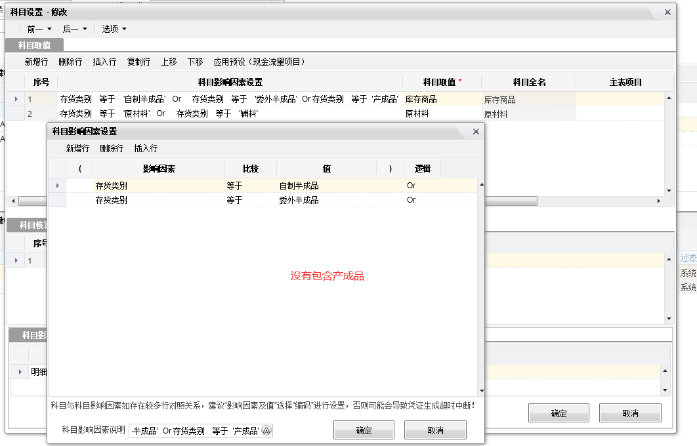Switch to the 科目取值 tab
The height and width of the screenshot is (446, 697).
pyautogui.click(x=34, y=45)
